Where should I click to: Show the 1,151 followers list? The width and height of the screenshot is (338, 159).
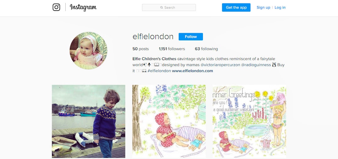pyautogui.click(x=172, y=49)
